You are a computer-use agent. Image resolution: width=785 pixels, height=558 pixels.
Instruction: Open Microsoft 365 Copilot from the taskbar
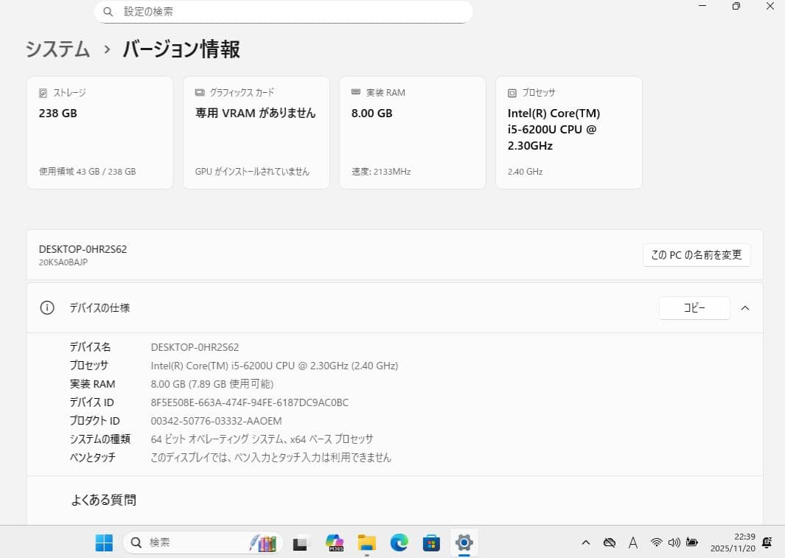click(x=334, y=543)
